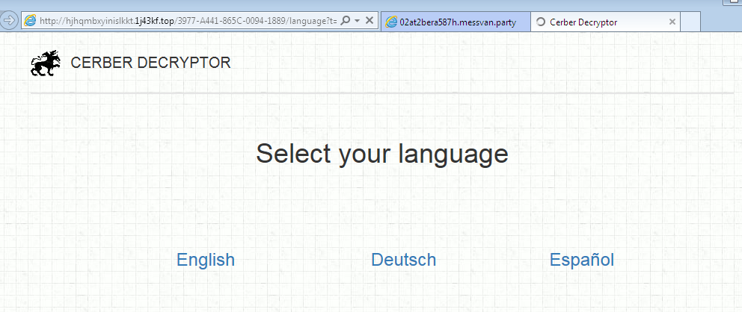Click the 1j43kf.top domain in the URL
The width and height of the screenshot is (742, 312).
pos(155,22)
